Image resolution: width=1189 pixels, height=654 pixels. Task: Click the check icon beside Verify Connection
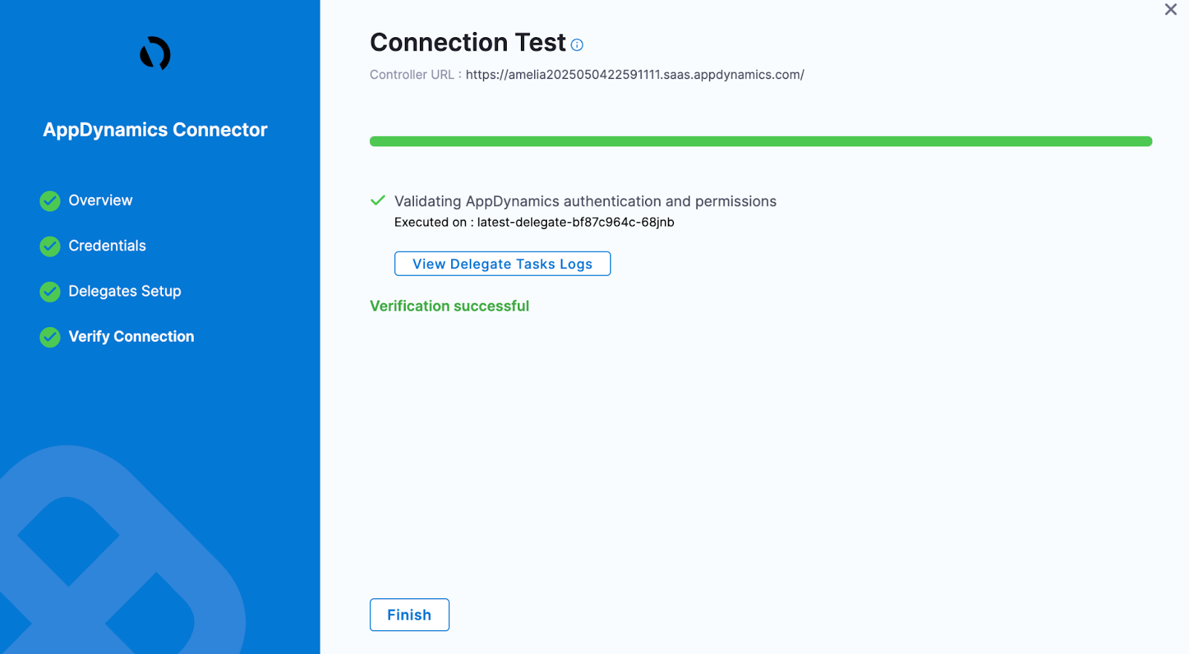point(50,337)
